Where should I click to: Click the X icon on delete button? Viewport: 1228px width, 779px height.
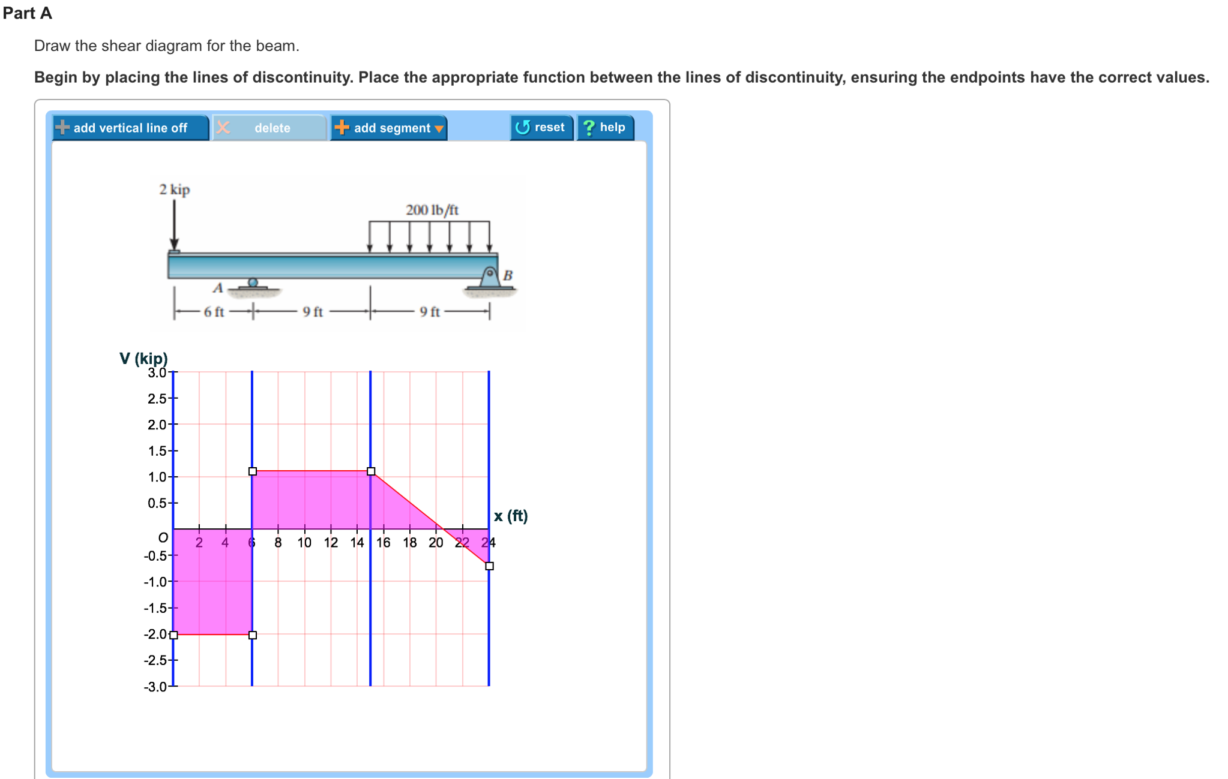(x=223, y=127)
